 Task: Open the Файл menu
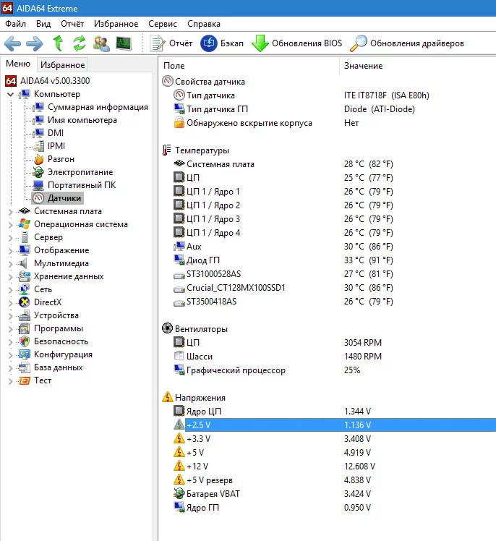(15, 24)
